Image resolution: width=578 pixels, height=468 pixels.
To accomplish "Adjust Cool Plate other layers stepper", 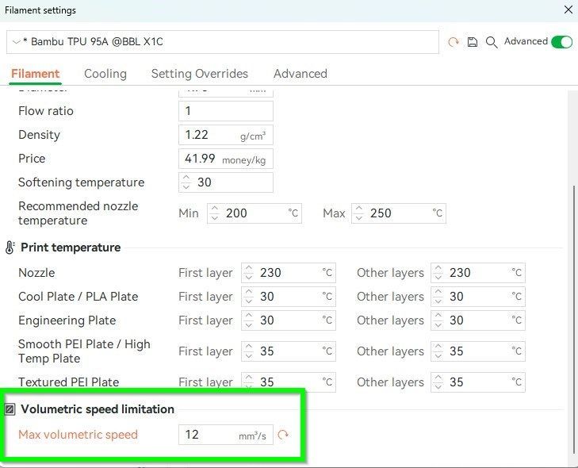I will pos(438,297).
